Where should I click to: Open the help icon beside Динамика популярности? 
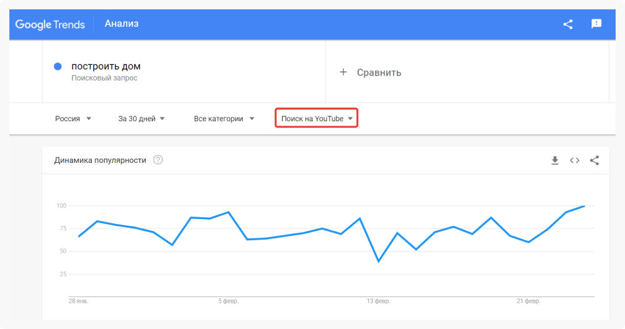[158, 160]
